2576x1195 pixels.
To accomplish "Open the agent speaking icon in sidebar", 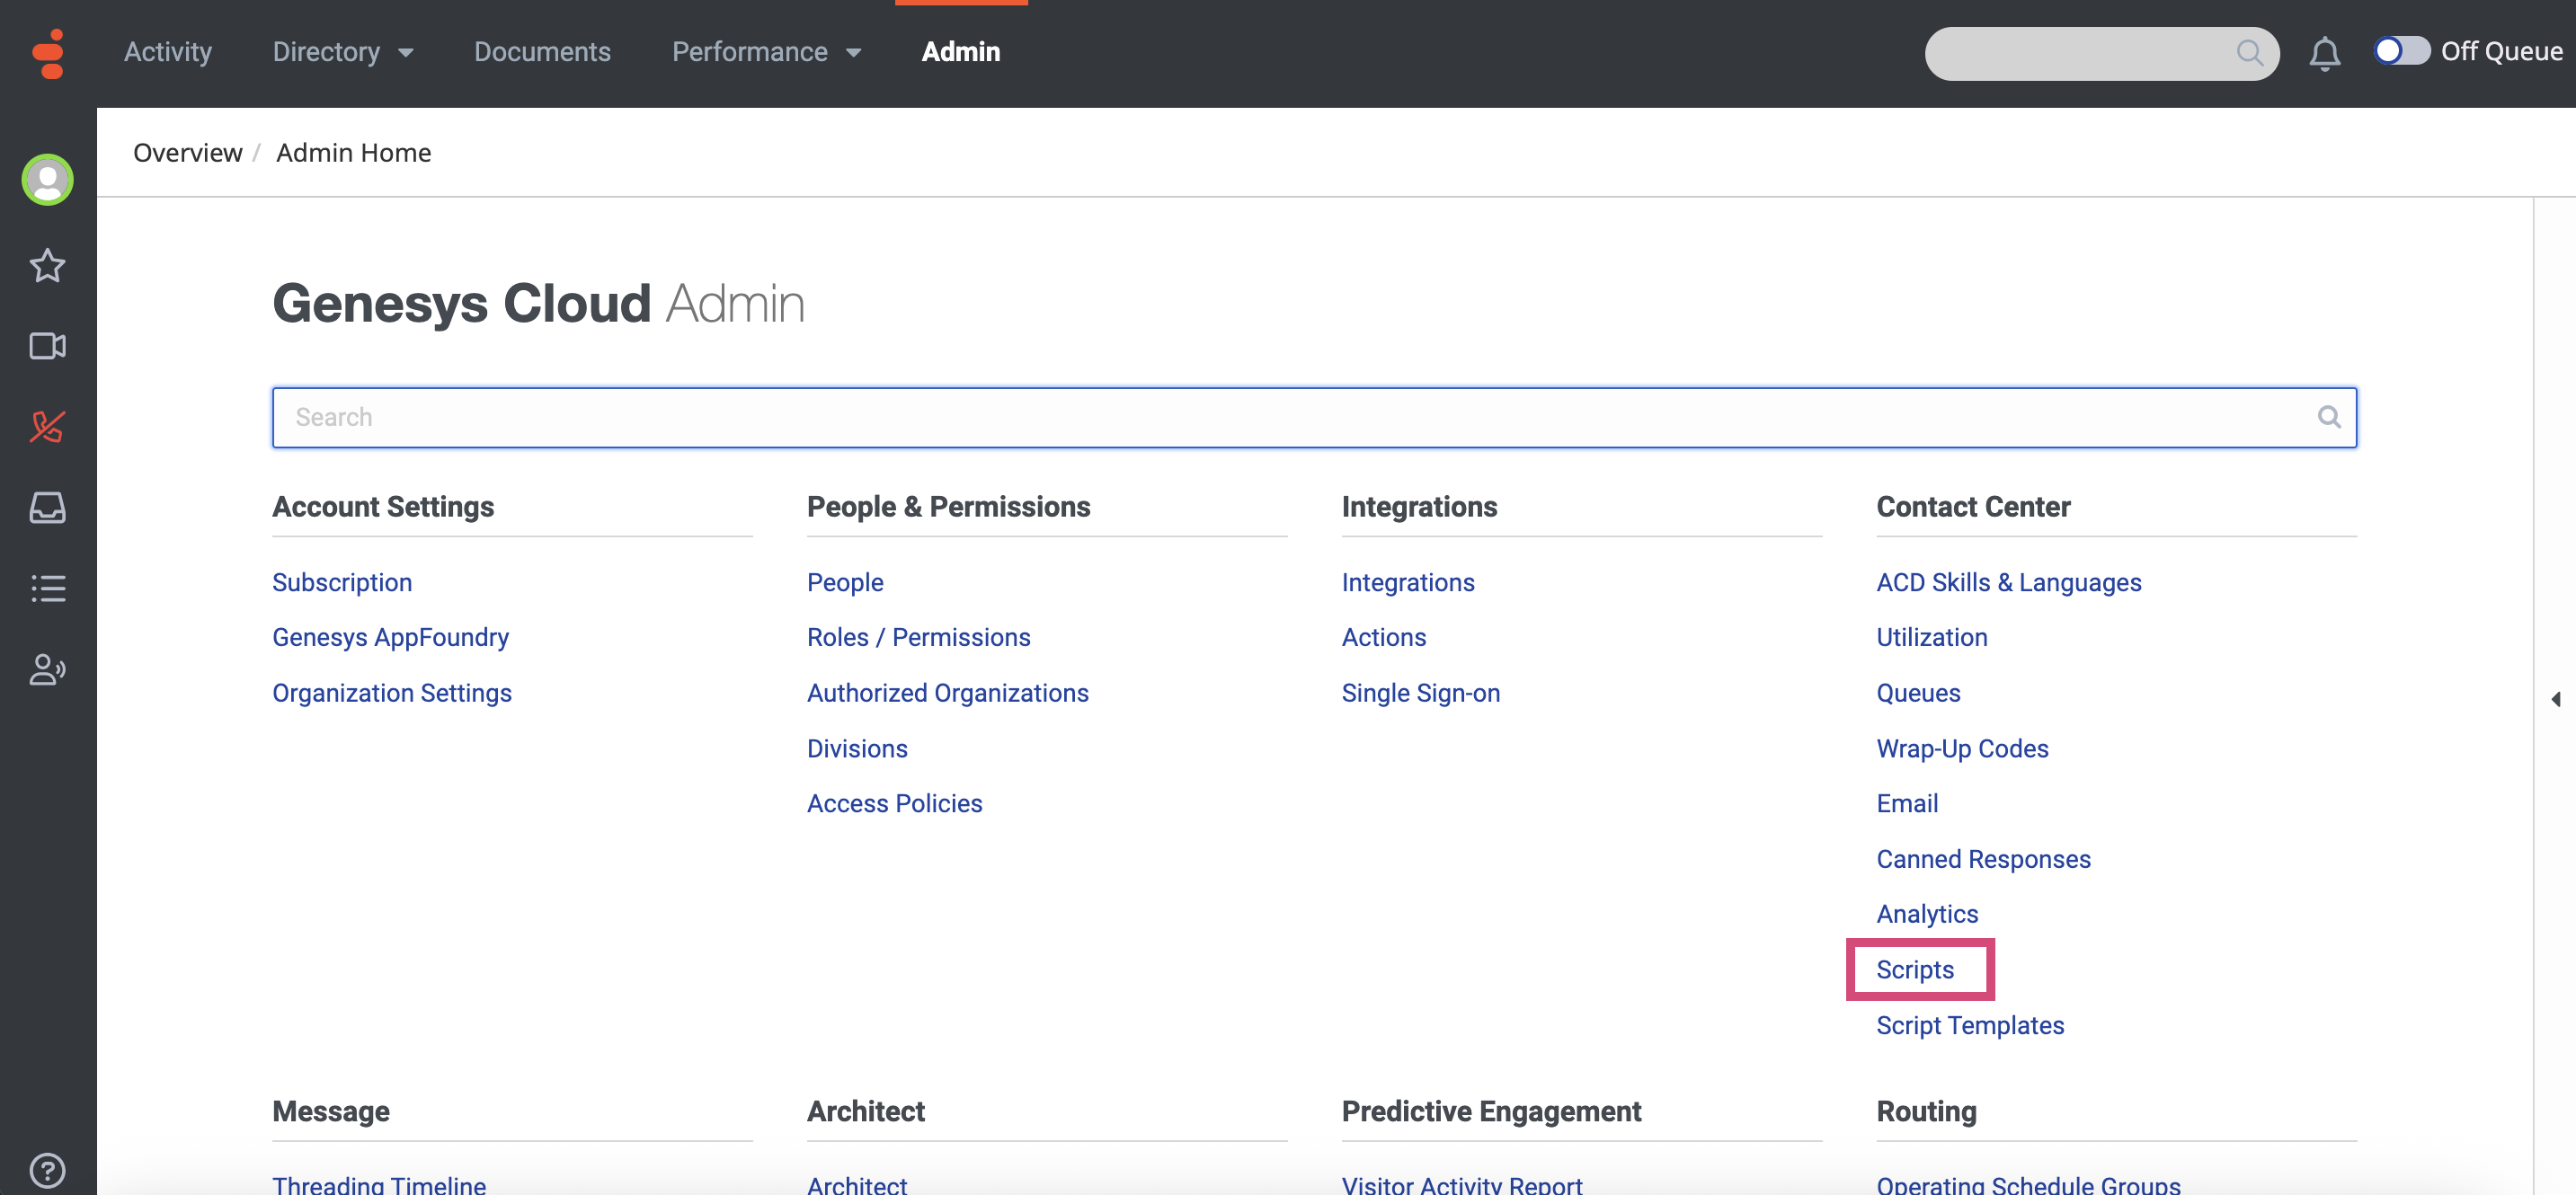I will tap(47, 669).
